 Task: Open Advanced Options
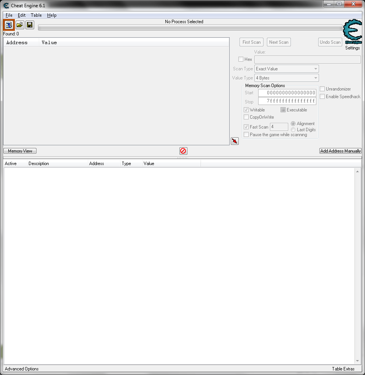(x=22, y=369)
